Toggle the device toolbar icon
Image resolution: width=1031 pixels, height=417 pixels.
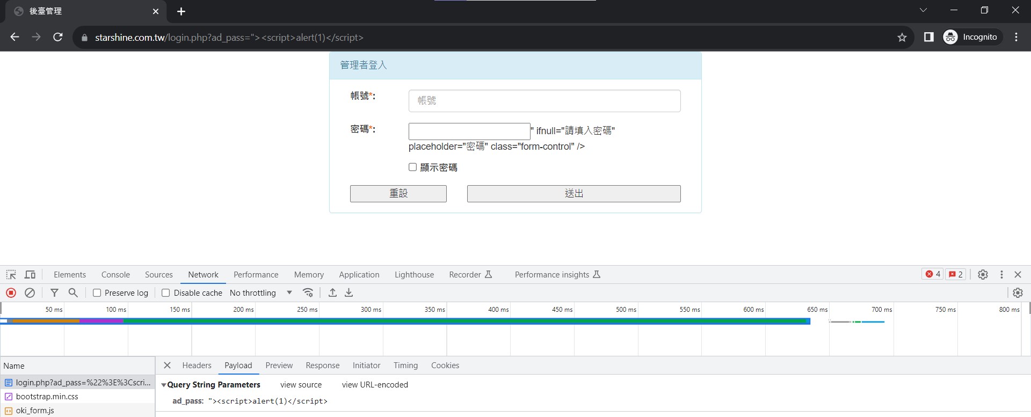(x=30, y=275)
